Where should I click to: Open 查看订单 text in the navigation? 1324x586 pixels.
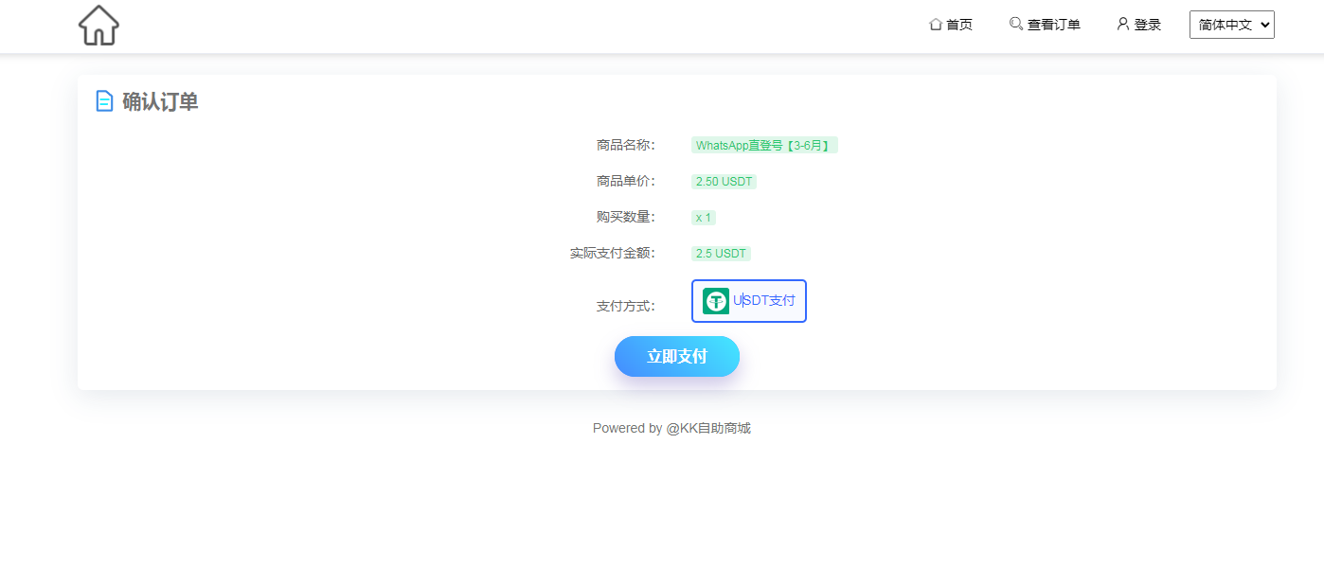coord(1053,25)
